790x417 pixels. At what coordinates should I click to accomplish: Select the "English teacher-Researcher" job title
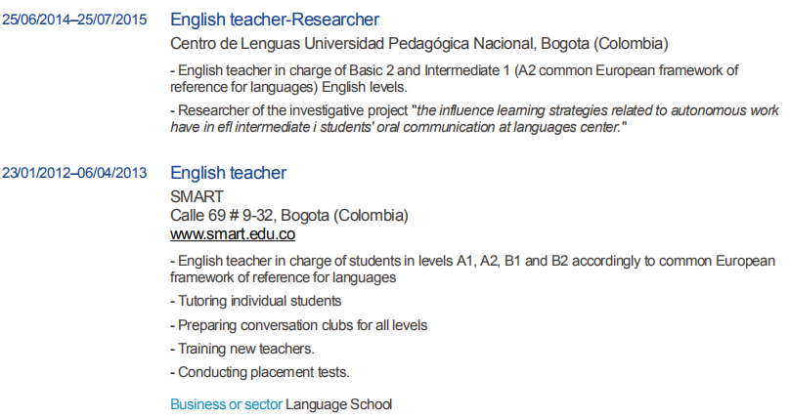(275, 20)
